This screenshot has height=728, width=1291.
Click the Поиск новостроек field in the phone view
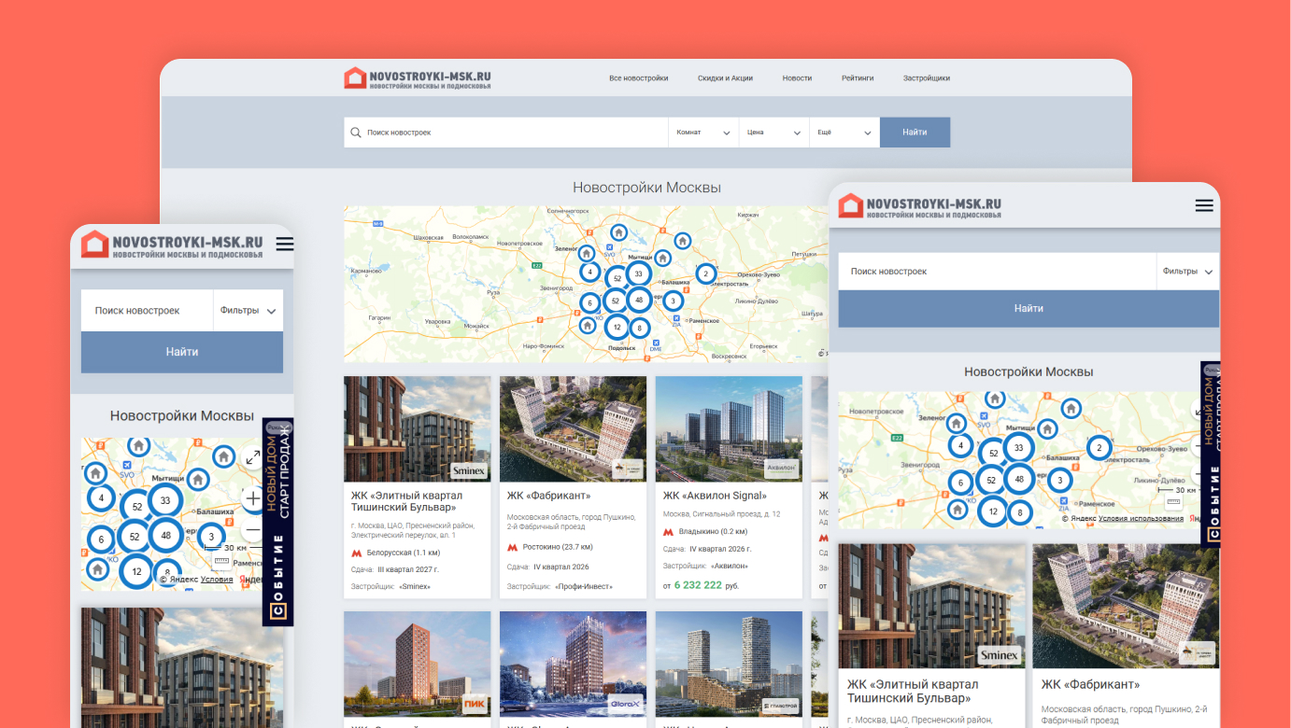pyautogui.click(x=148, y=310)
